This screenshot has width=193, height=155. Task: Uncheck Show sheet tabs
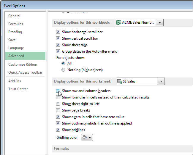click(58, 45)
